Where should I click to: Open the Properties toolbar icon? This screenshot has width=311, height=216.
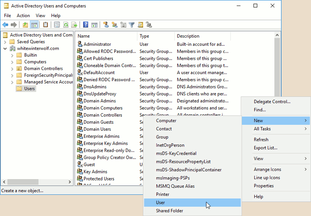[57, 25]
